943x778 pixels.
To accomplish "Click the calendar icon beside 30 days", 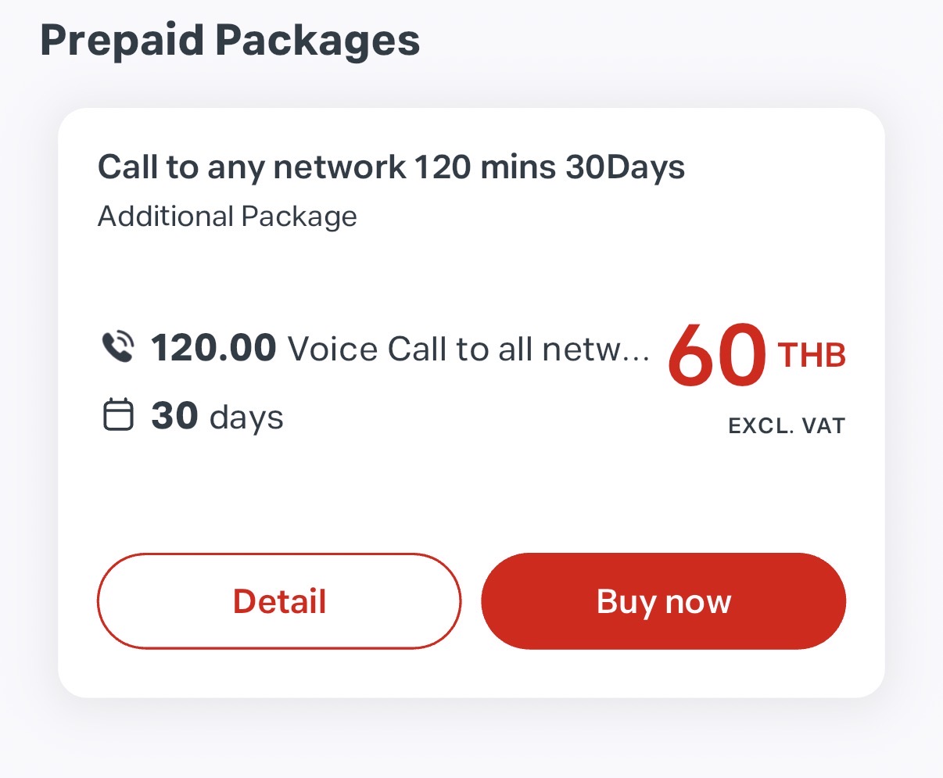I will [x=118, y=415].
